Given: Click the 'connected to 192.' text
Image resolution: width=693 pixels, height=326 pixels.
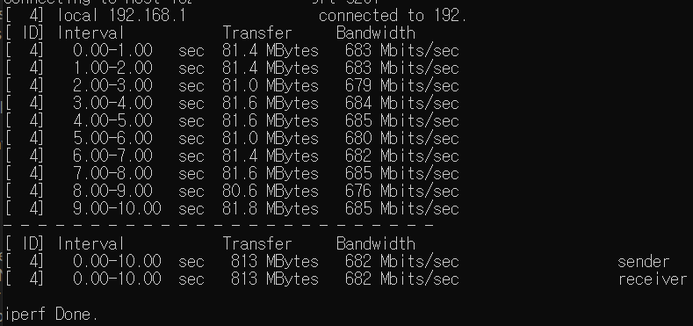Looking at the screenshot, I should (393, 16).
